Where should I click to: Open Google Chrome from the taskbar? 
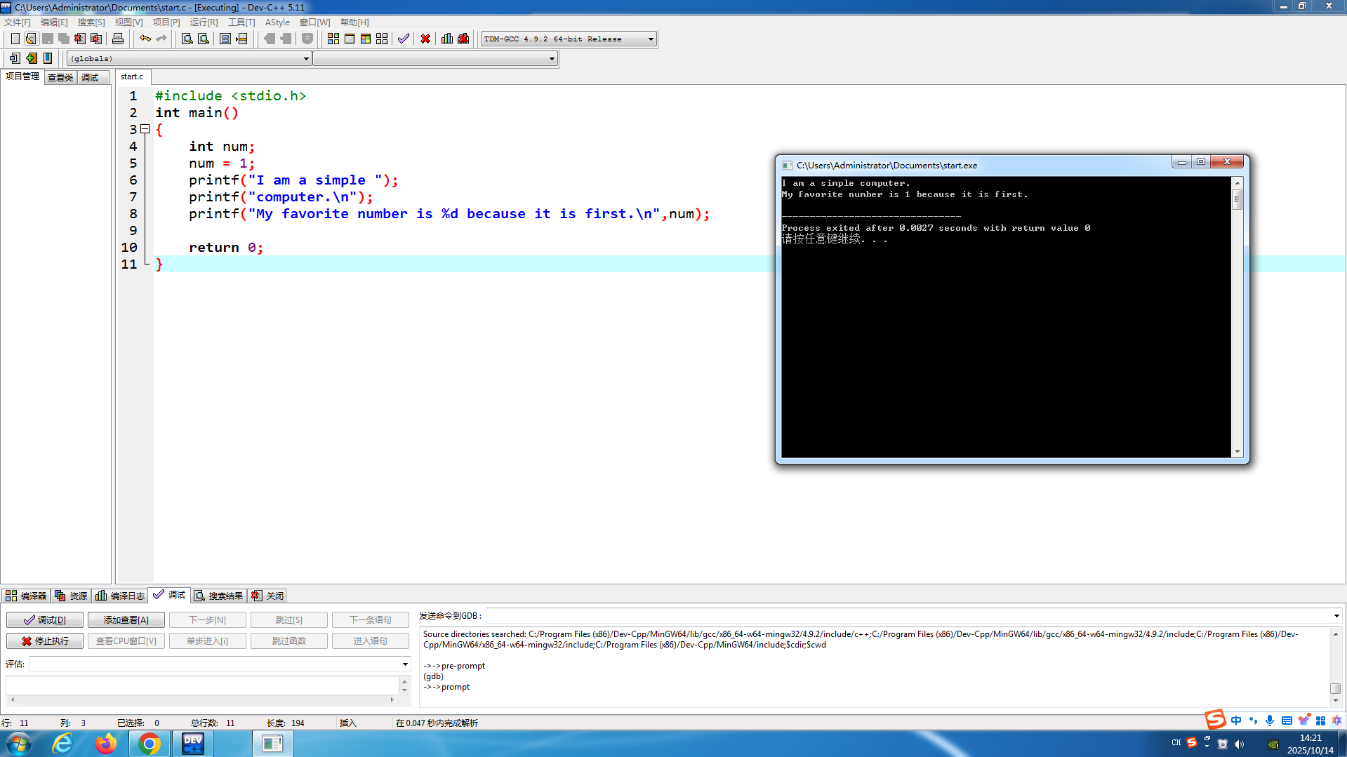coord(149,744)
